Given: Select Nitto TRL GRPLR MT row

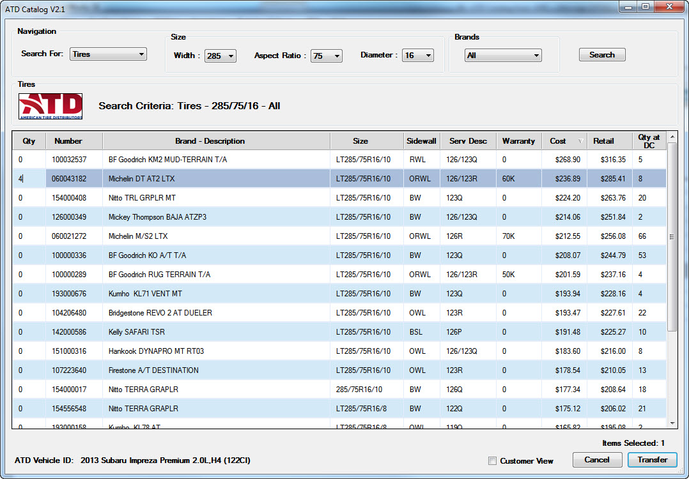Looking at the screenshot, I should (x=339, y=198).
